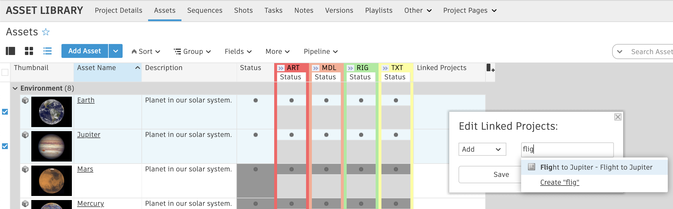673x209 pixels.
Task: Open the Project Pages menu
Action: point(470,10)
